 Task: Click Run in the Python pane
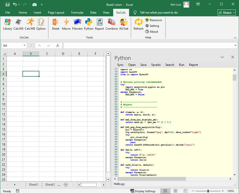182,65
